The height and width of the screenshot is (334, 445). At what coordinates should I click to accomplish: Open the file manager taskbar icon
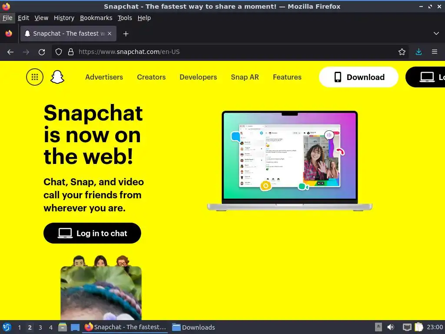[63, 327]
